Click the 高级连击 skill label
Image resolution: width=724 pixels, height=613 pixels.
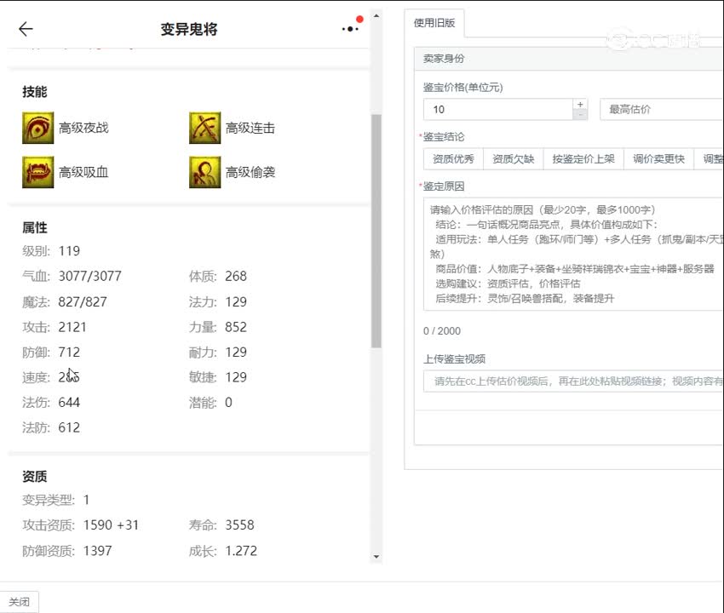tap(250, 128)
